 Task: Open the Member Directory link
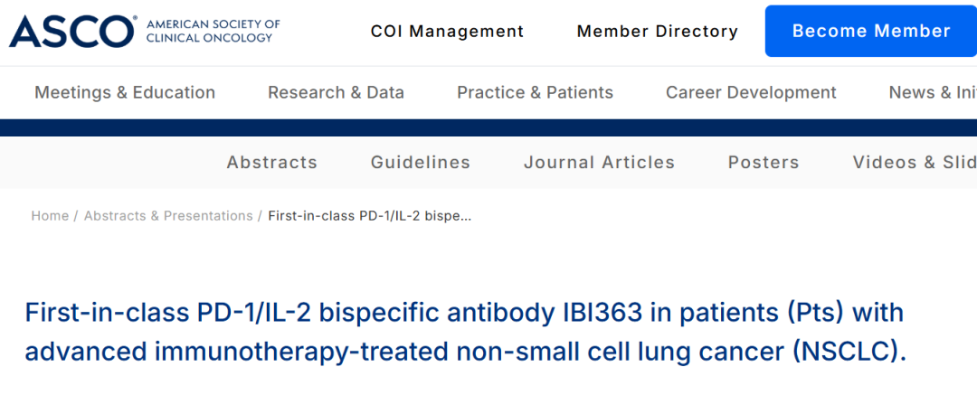(658, 31)
